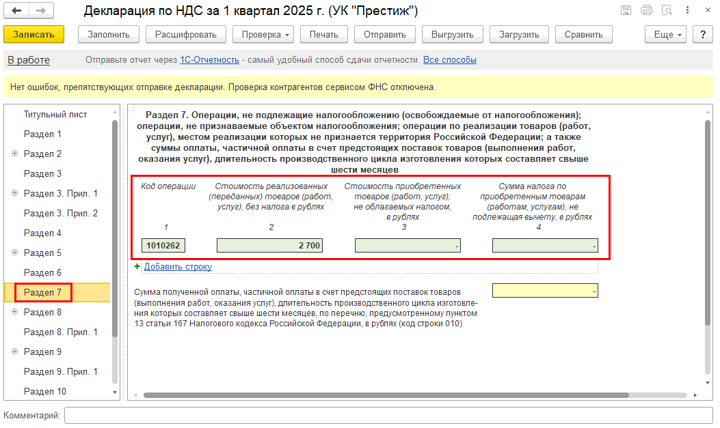The height and width of the screenshot is (428, 720).
Task: Click the horizontal scrollbar under the form
Action: [x=386, y=395]
